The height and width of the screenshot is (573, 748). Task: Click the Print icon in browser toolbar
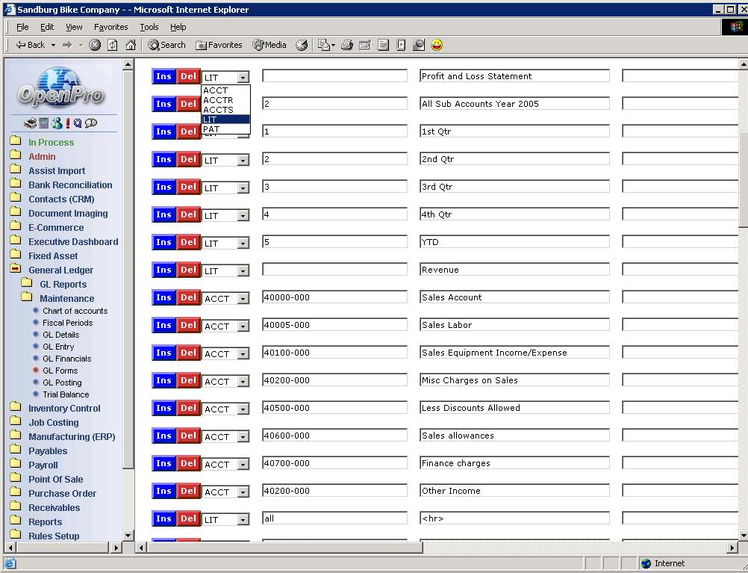346,45
